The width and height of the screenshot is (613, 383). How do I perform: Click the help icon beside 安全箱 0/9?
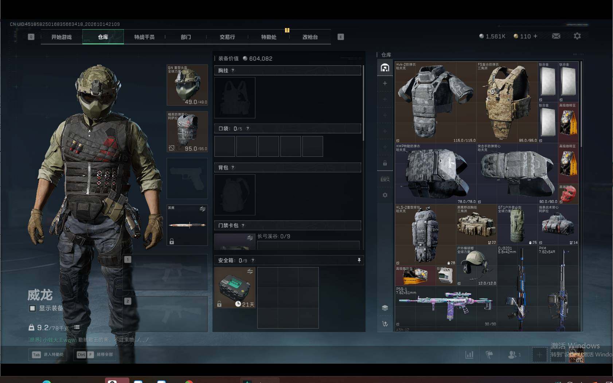(x=253, y=260)
